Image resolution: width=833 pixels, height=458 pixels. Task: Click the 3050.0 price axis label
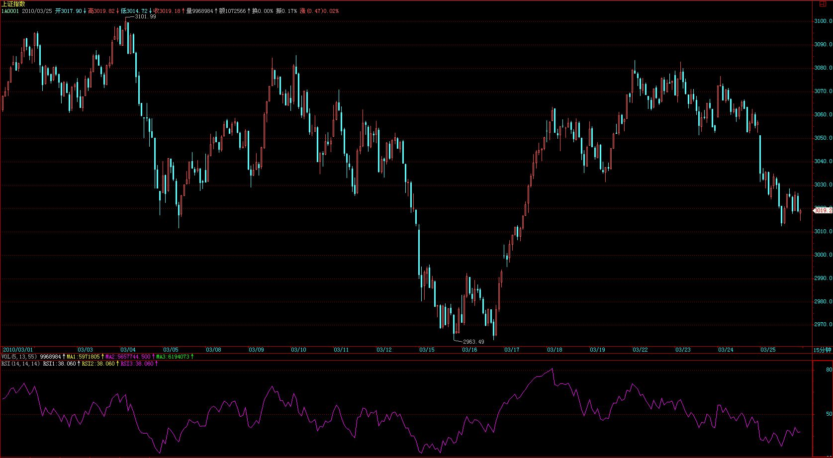tap(824, 138)
